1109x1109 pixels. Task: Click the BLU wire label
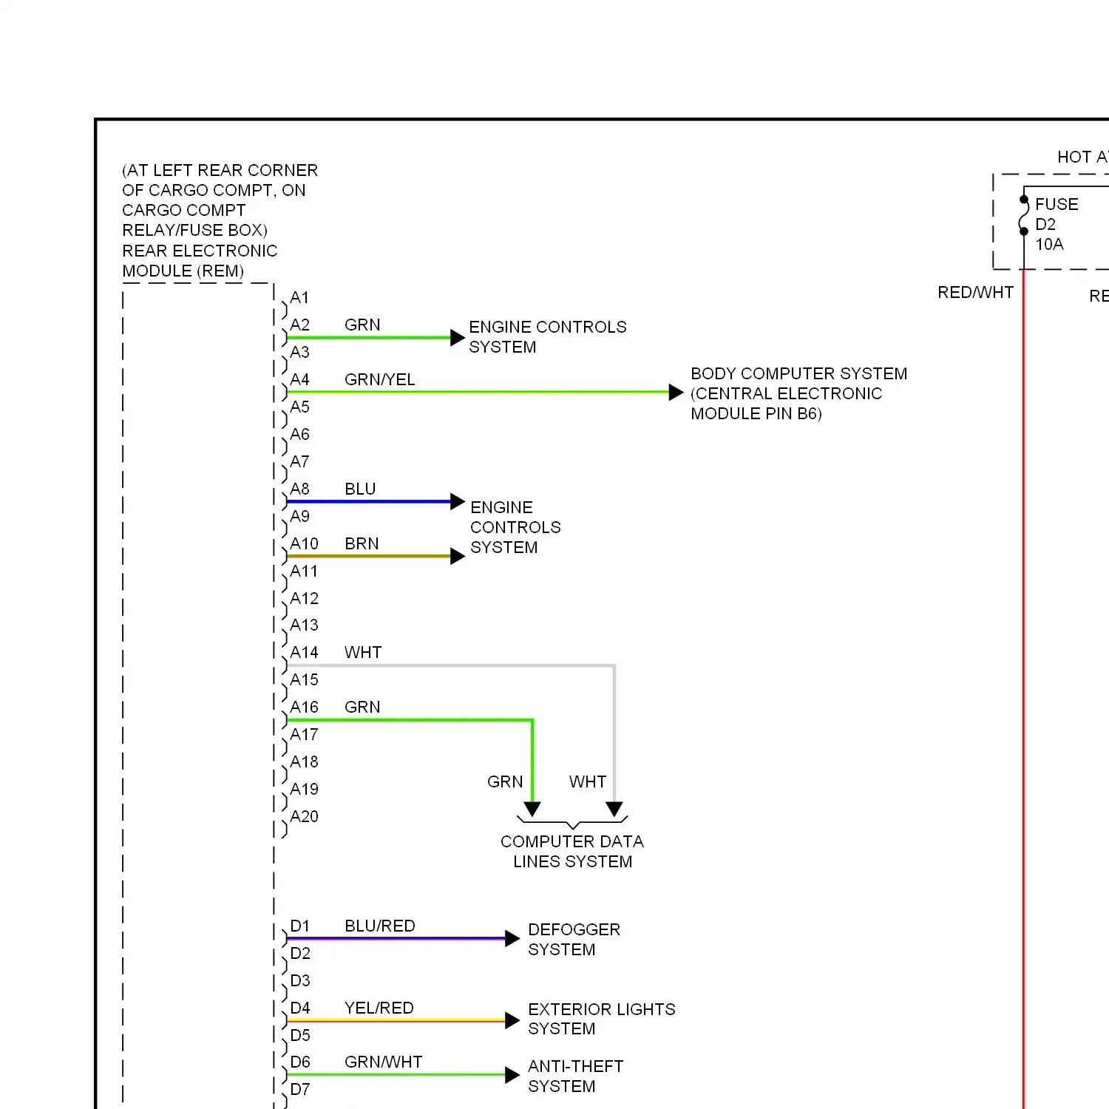(360, 489)
